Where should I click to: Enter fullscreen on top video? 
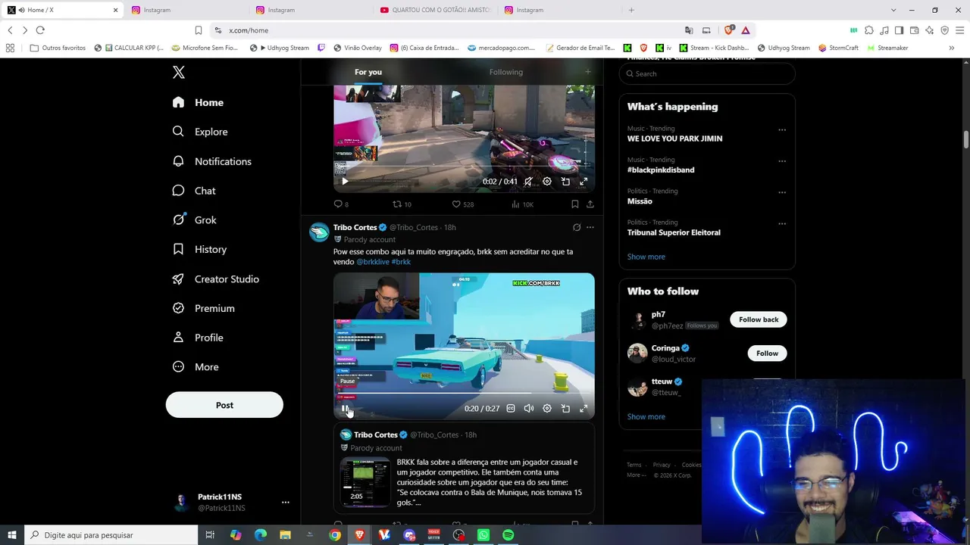click(x=584, y=182)
